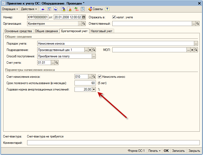
Task: Click the Советы advice toolbar button
Action: 96,9
